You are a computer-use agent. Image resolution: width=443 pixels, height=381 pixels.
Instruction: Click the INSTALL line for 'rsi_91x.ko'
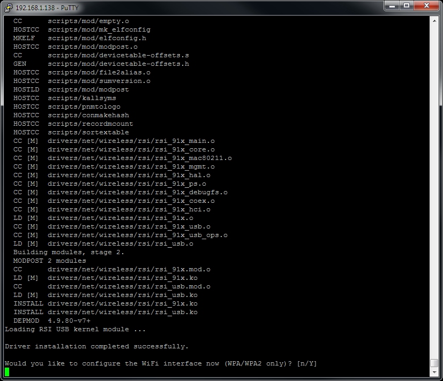(x=106, y=303)
